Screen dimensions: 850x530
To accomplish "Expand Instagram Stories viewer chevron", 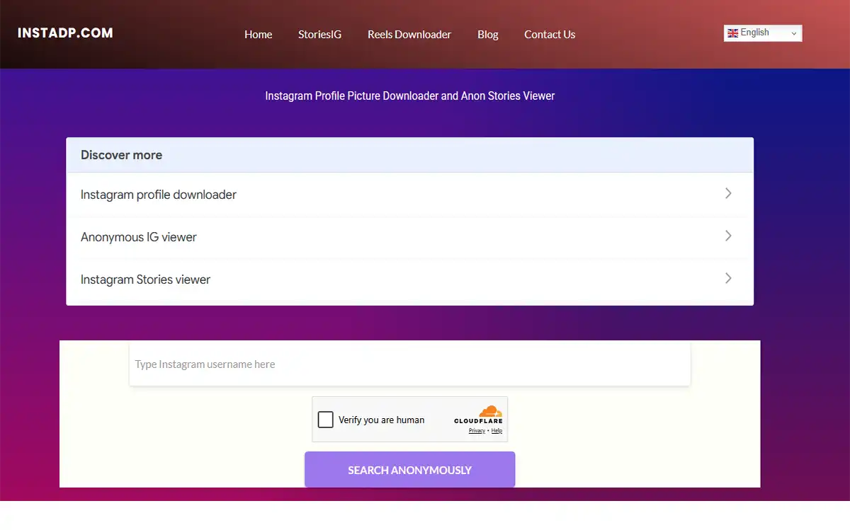I will (x=728, y=278).
